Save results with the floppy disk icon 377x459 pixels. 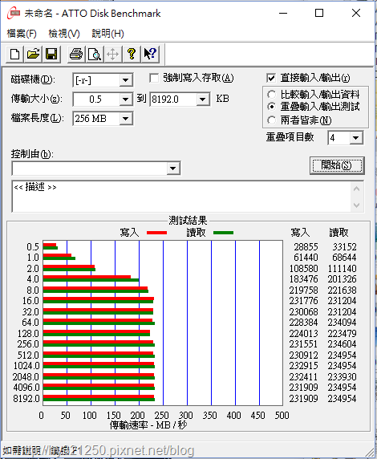coord(51,54)
